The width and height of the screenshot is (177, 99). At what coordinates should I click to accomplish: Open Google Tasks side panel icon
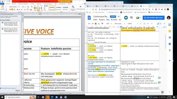coord(170,37)
